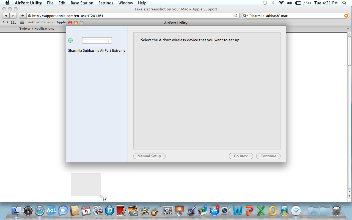Open the AirPort Utility application menu
Image resolution: width=352 pixels, height=220 pixels.
(28, 3)
